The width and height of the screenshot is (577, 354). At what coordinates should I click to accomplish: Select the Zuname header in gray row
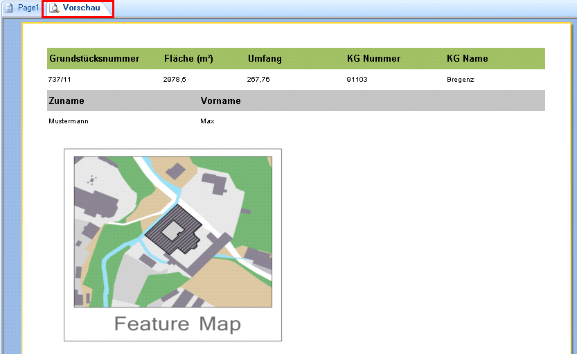click(x=66, y=100)
